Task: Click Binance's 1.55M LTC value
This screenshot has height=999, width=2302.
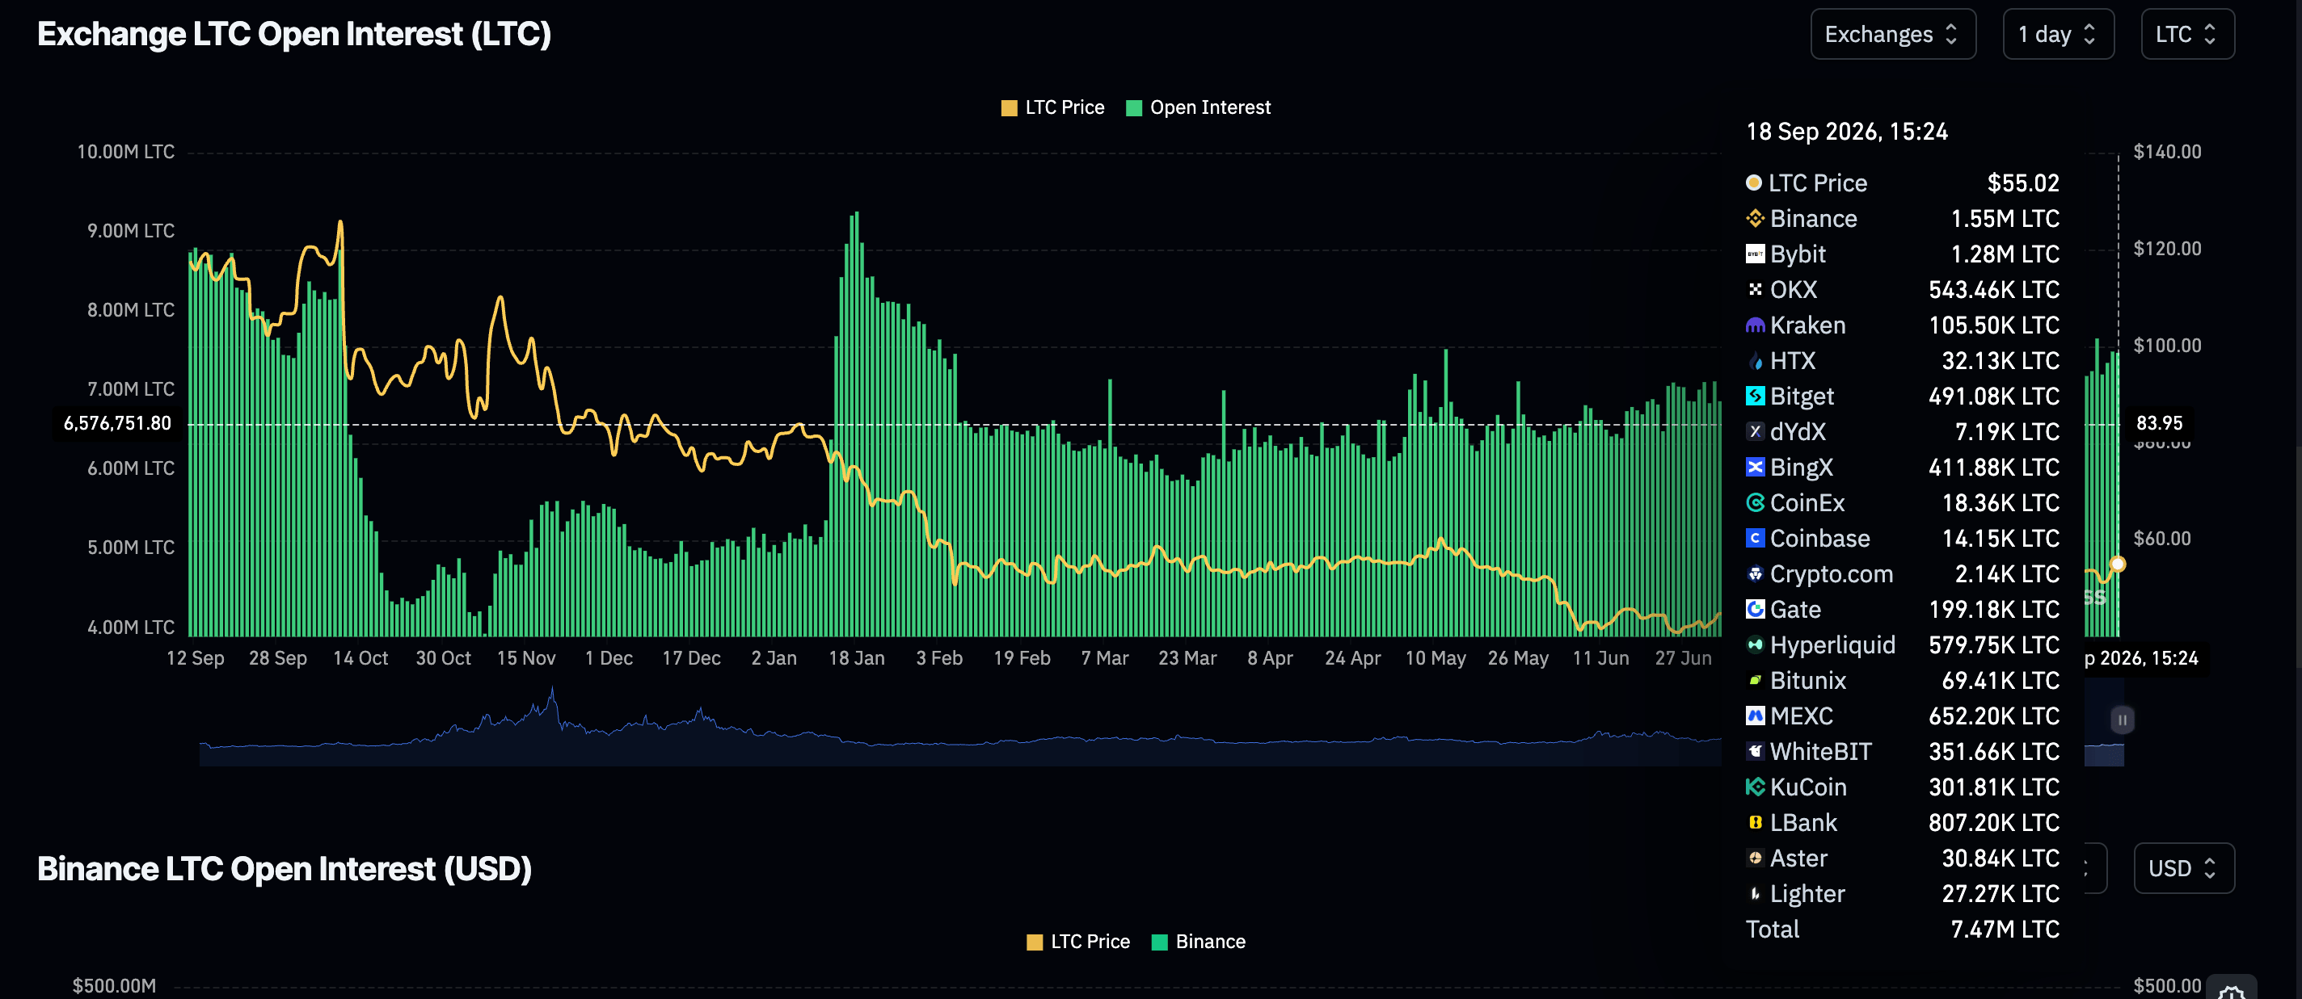Action: point(2005,219)
